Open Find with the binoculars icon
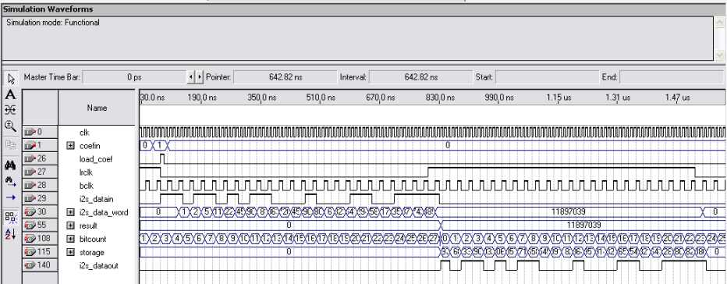Screen dimensions: 727x284 (11, 165)
